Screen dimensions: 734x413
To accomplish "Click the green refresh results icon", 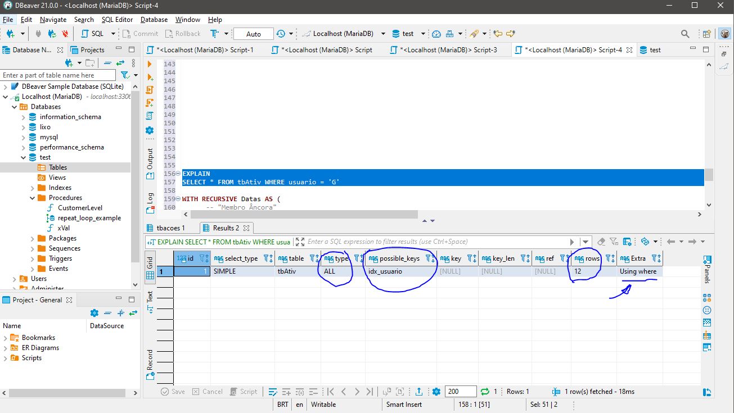I will coord(484,392).
